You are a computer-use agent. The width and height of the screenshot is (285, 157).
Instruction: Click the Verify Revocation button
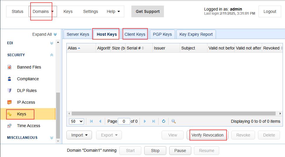[x=207, y=135]
